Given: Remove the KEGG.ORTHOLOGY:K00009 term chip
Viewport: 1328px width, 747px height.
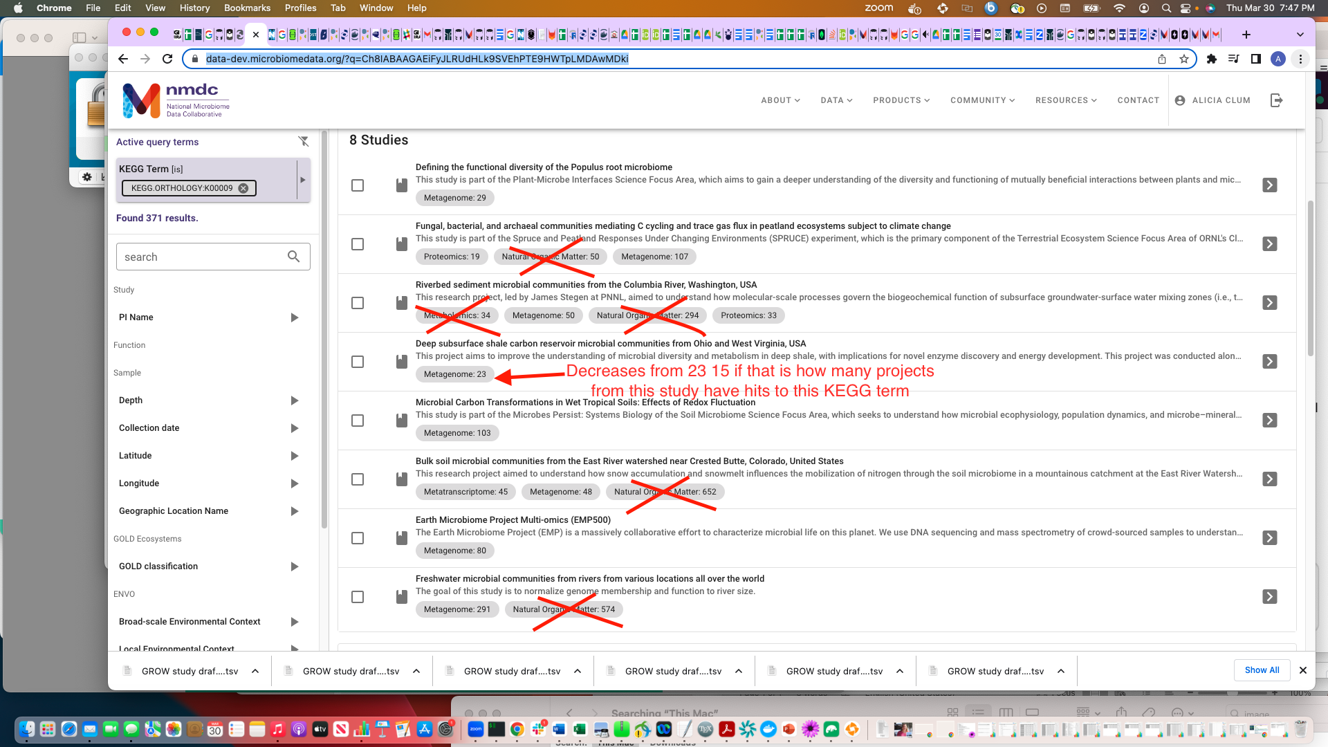Looking at the screenshot, I should click(x=243, y=187).
